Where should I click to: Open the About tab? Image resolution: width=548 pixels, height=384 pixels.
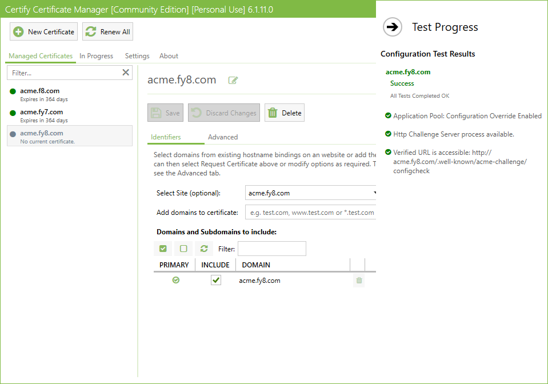169,56
